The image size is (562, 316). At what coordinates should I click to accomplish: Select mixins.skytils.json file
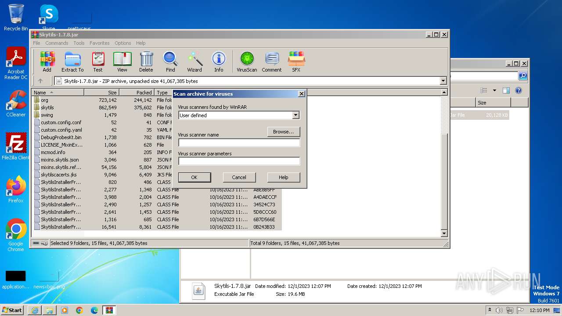[60, 160]
